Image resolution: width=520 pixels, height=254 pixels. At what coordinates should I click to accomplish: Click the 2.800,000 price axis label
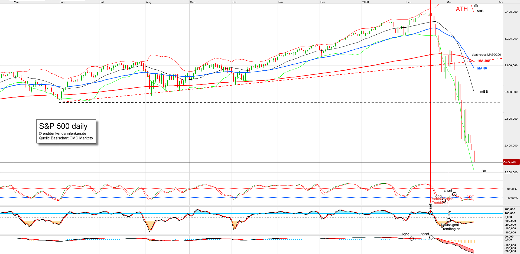tap(511, 92)
